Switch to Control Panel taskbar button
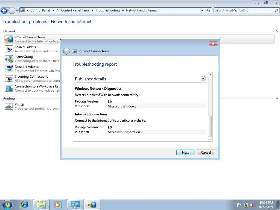This screenshot has height=210, width=280. coord(75,205)
